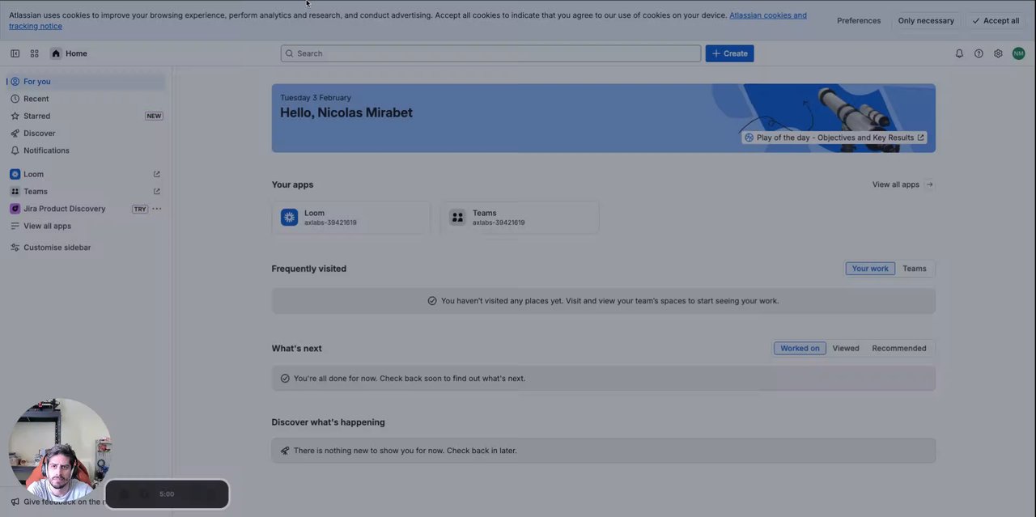Click the Tuesday 3 February date
The width and height of the screenshot is (1036, 517).
pos(316,98)
